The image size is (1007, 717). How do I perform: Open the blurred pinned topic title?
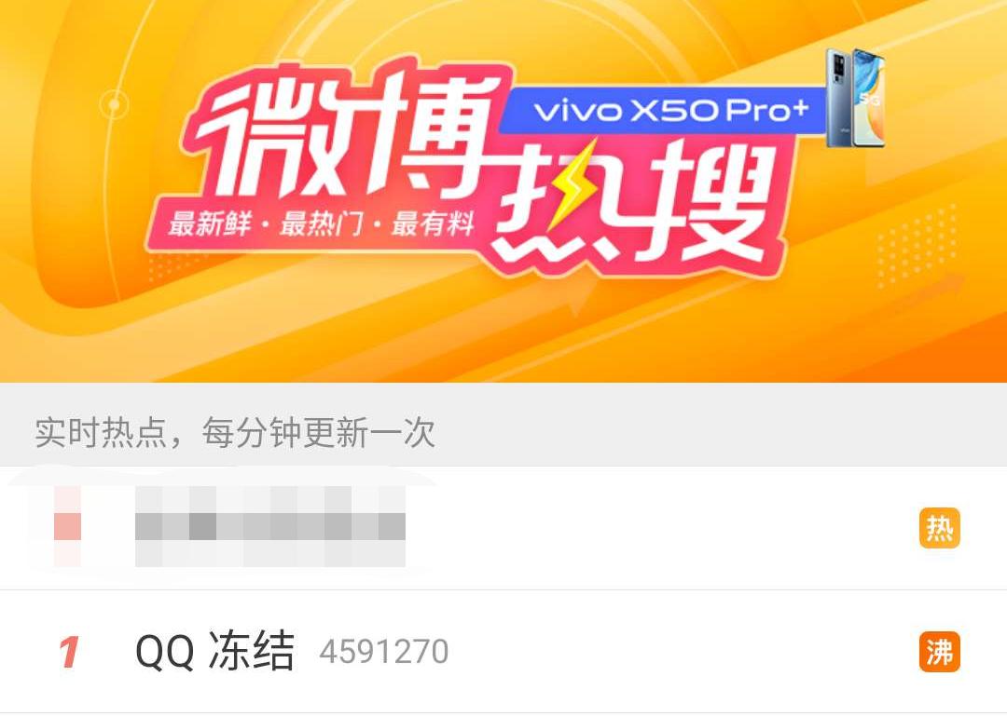click(x=270, y=526)
